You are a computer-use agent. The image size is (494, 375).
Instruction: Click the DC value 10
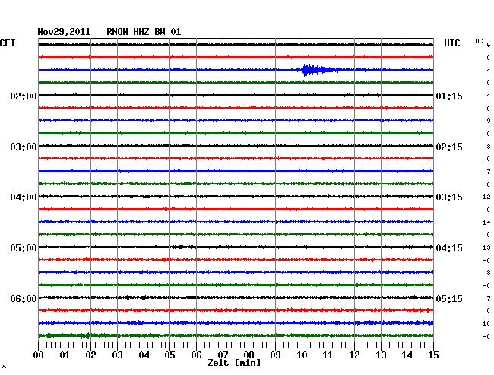tap(486, 323)
